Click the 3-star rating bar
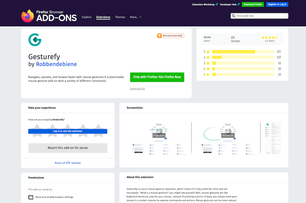 243,63
